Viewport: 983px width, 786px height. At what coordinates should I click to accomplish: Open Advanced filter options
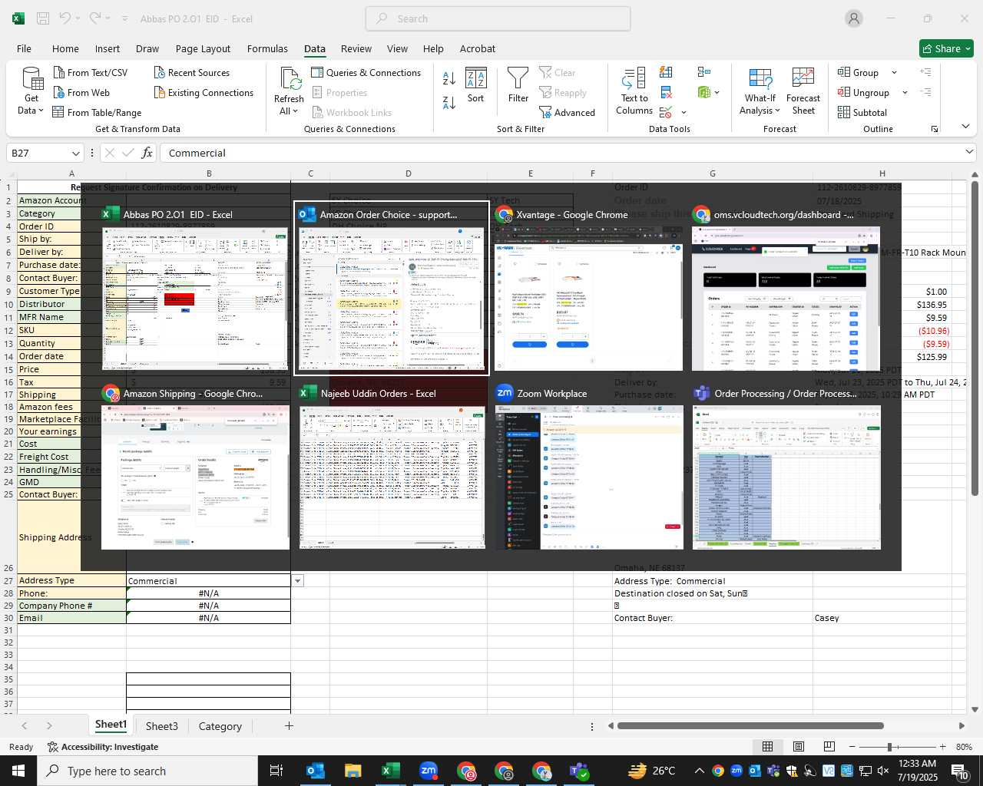coord(568,112)
